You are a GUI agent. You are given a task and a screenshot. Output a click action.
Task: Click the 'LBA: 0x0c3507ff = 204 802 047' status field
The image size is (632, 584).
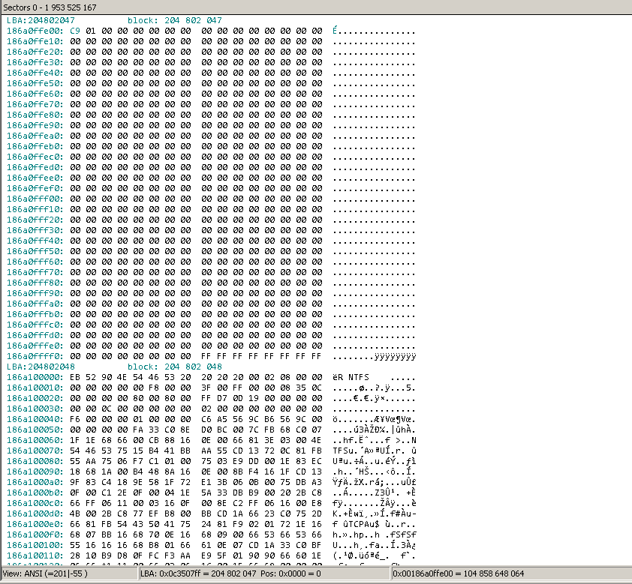pyautogui.click(x=265, y=574)
